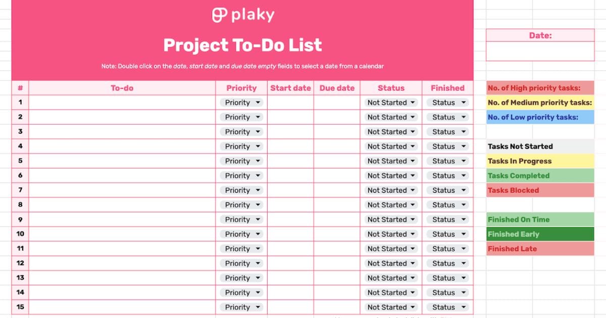
Task: Select the Due date cell in row 6
Action: point(337,176)
